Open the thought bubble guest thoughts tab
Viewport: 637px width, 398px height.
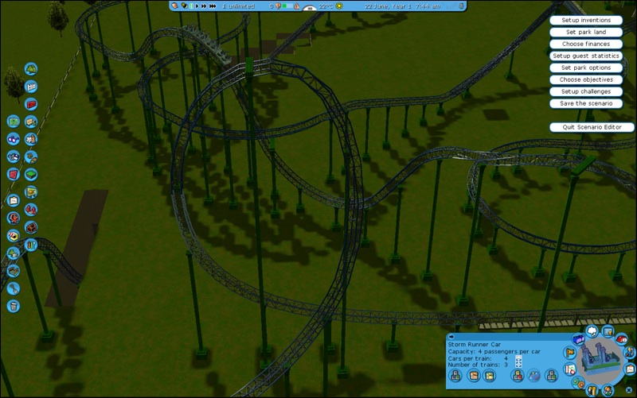(592, 330)
